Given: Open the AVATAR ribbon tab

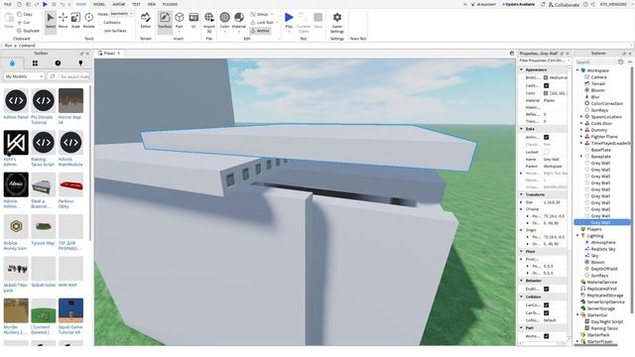Looking at the screenshot, I should coord(119,4).
